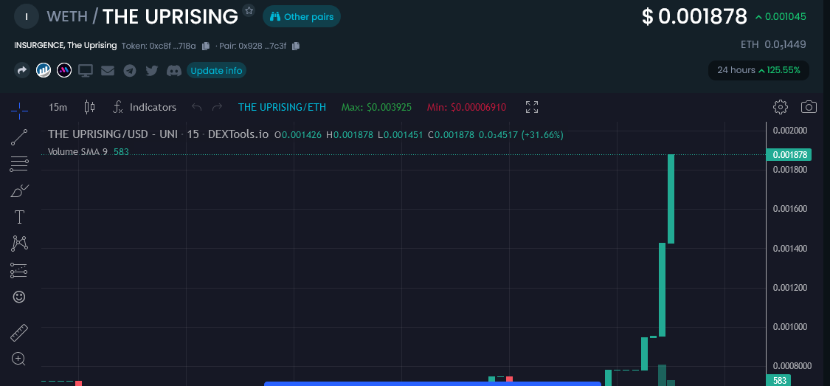Open the Indicators menu
The width and height of the screenshot is (830, 386).
point(145,108)
